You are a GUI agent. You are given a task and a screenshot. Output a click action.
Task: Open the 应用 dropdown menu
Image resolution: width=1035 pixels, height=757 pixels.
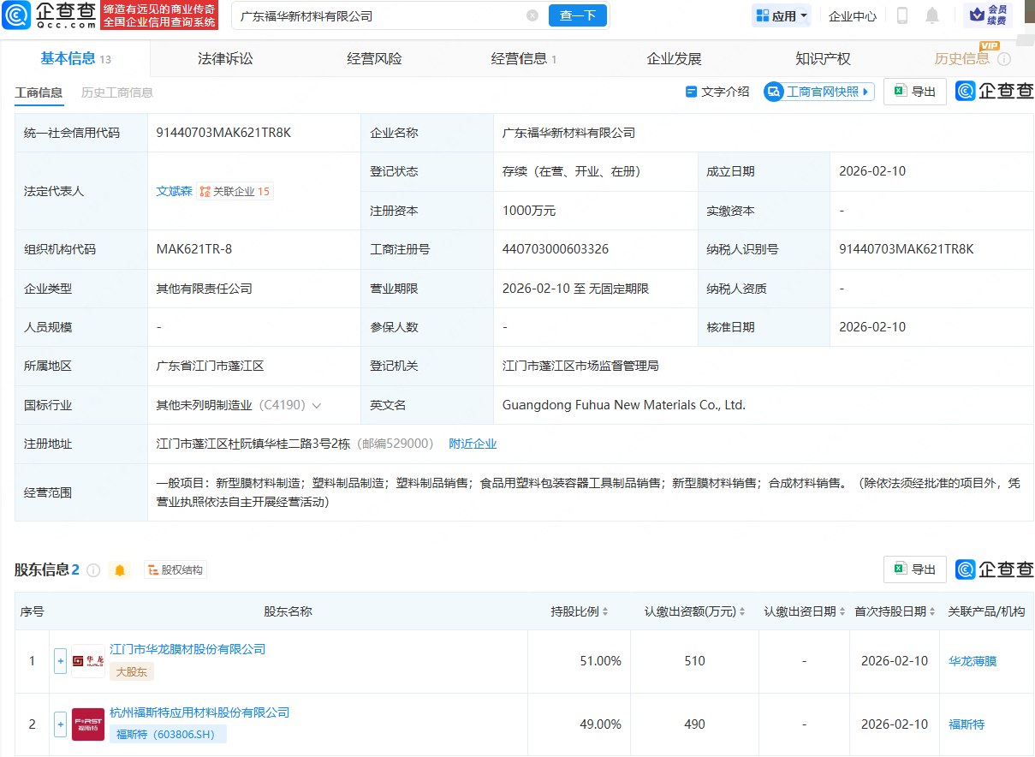(x=780, y=15)
